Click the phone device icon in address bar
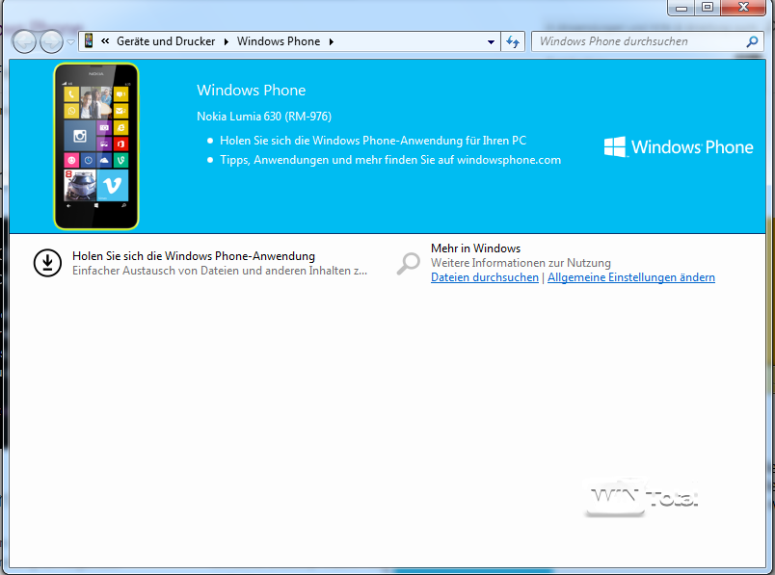Screen dimensions: 775x575 point(89,41)
